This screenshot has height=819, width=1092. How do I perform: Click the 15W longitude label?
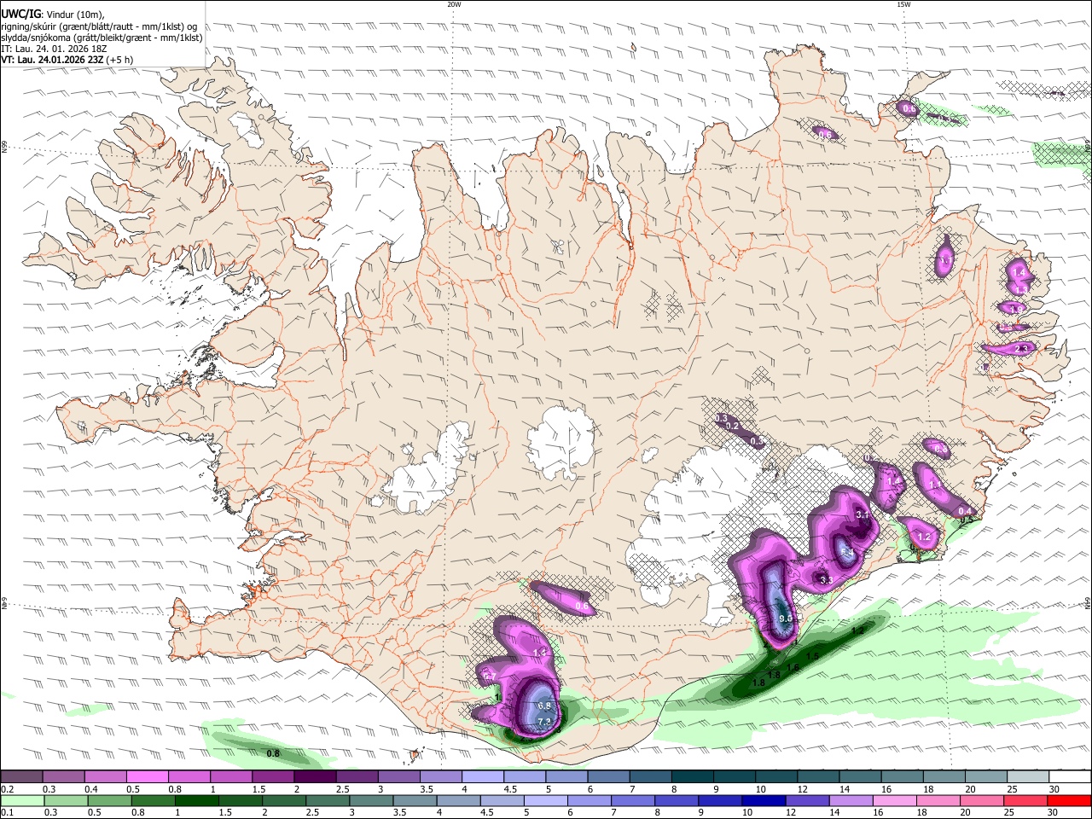903,4
